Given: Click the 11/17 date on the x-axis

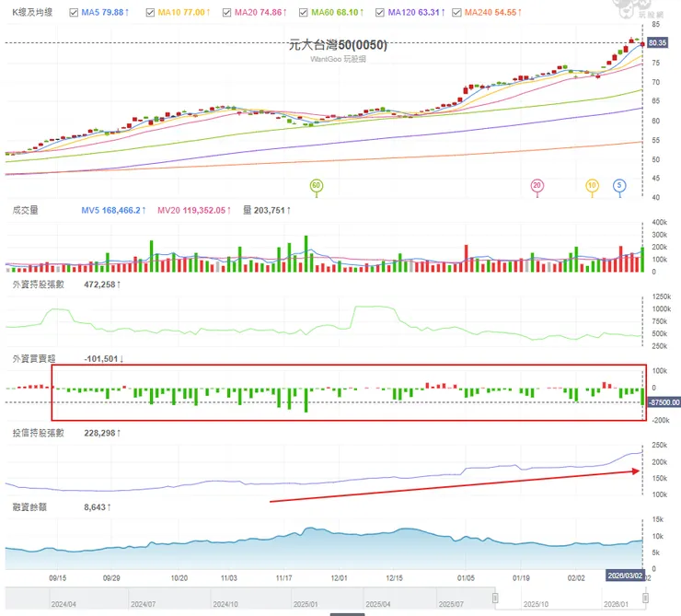Looking at the screenshot, I should click(x=284, y=578).
